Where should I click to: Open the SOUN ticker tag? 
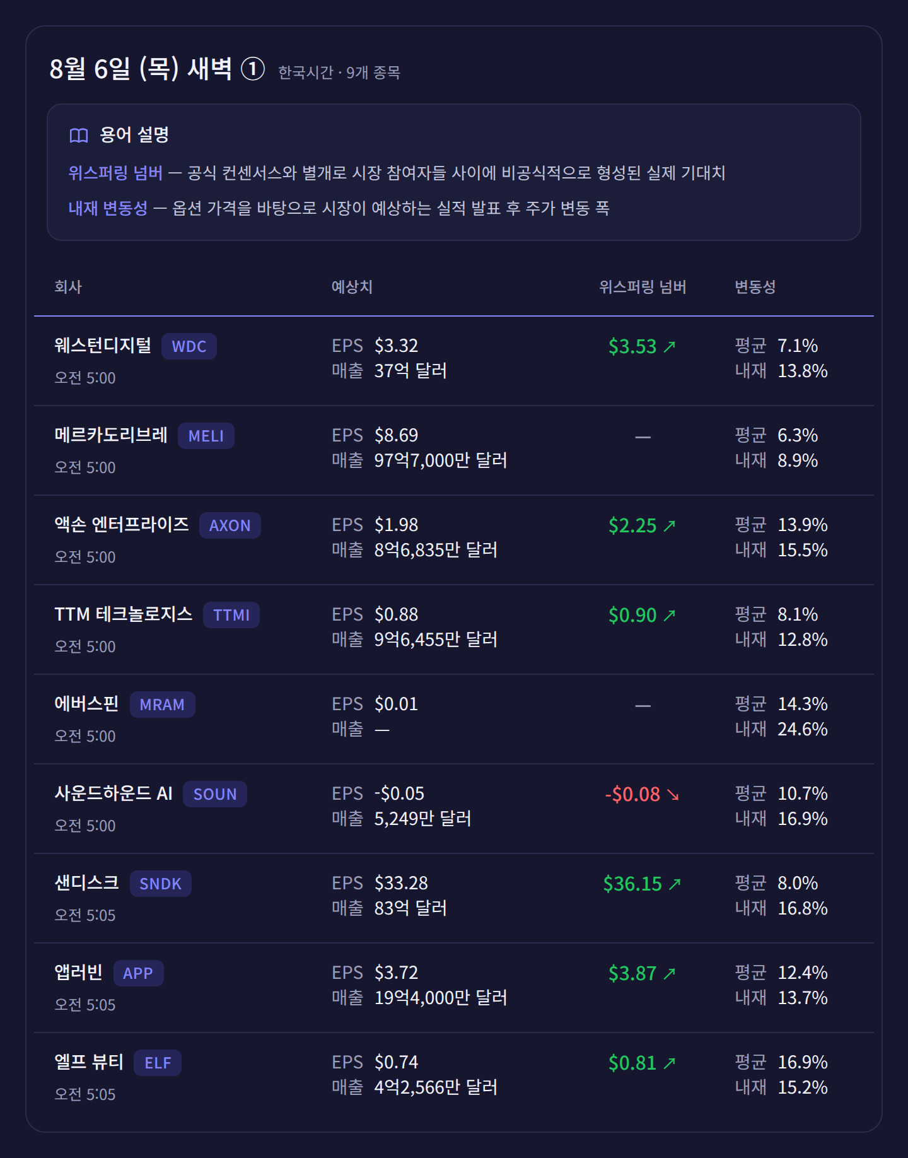click(x=215, y=794)
